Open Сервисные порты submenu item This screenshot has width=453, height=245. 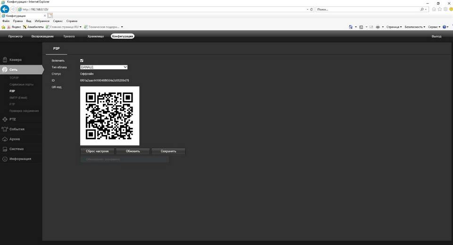click(21, 84)
